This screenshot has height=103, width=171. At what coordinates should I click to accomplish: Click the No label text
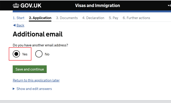[x=47, y=54]
